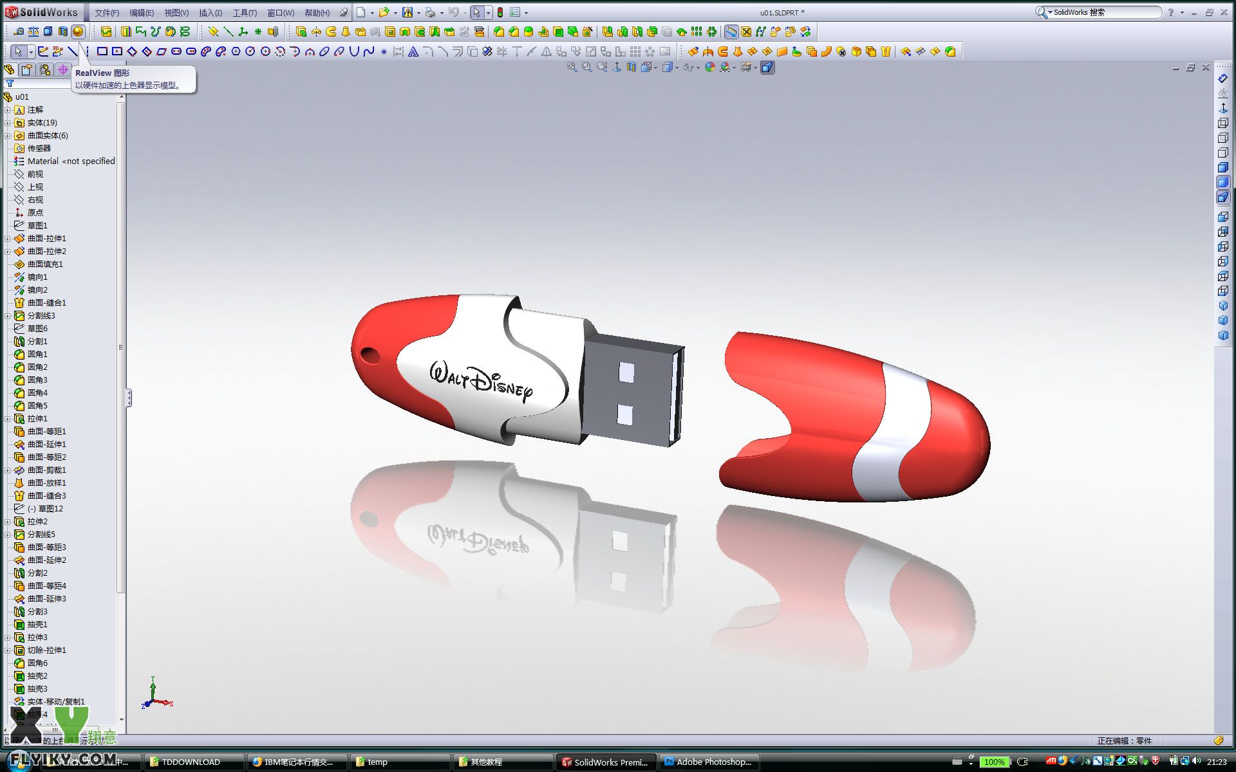
Task: Expand the 实体(19) folder
Action: coord(7,123)
